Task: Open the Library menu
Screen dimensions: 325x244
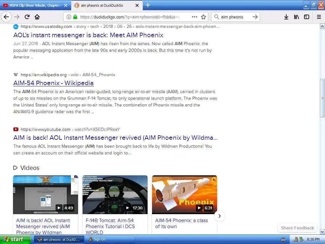Action: click(296, 17)
